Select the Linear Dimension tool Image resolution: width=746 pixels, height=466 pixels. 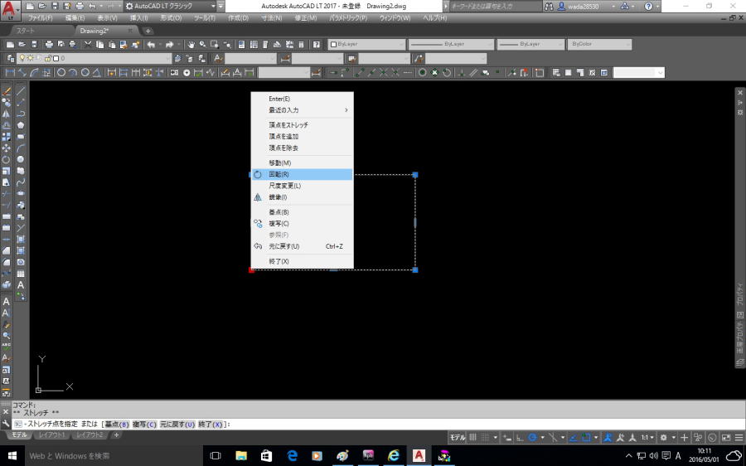pyautogui.click(x=11, y=72)
